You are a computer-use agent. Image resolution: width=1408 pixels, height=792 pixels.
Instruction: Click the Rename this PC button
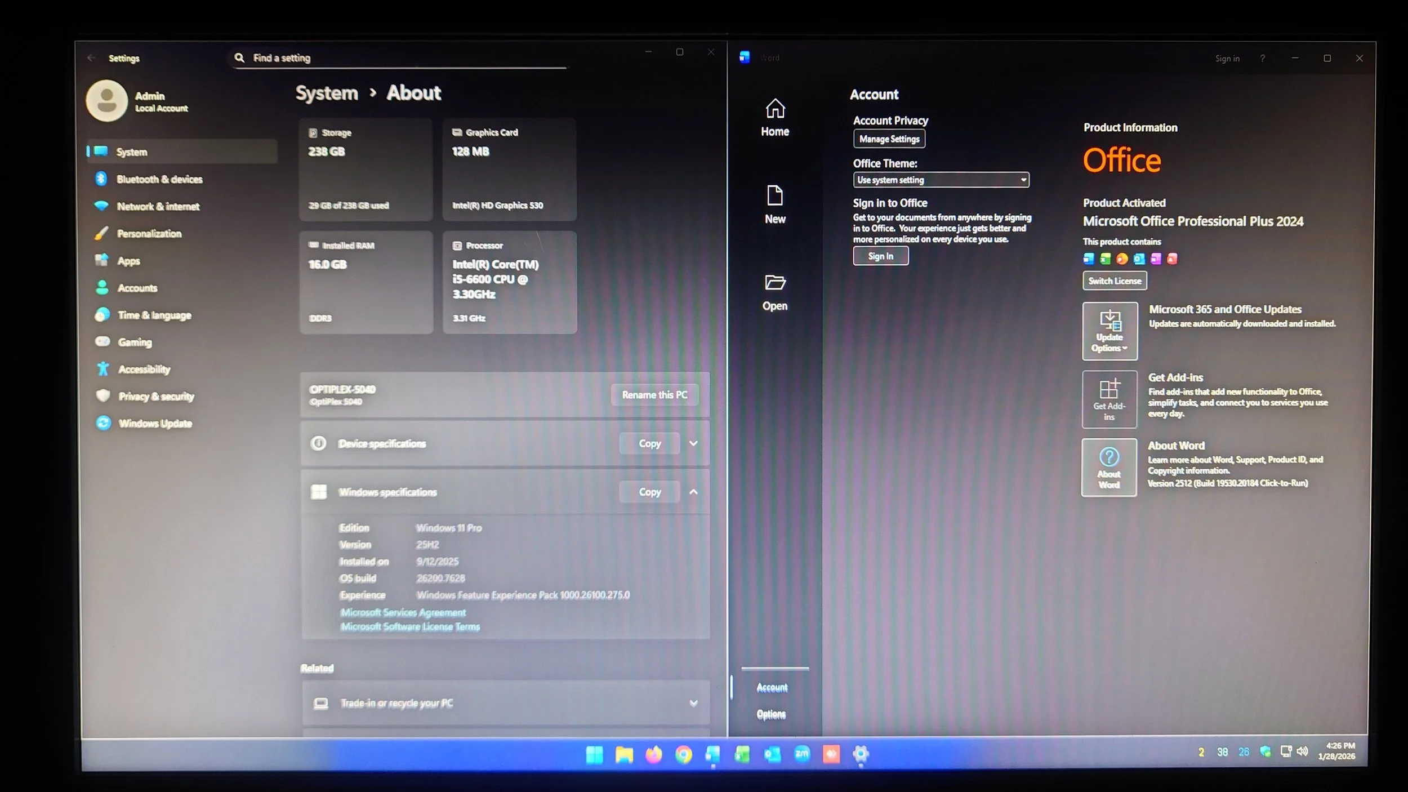point(654,395)
